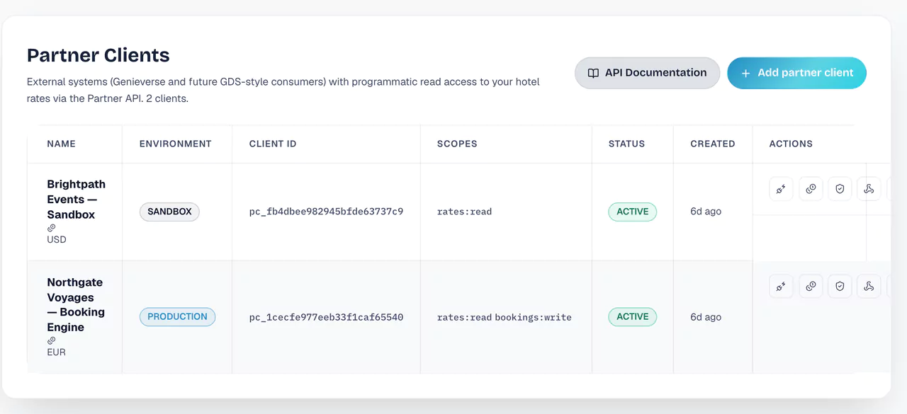Screen dimensions: 907x414
Task: Click the STATUS column header
Action: pyautogui.click(x=626, y=144)
